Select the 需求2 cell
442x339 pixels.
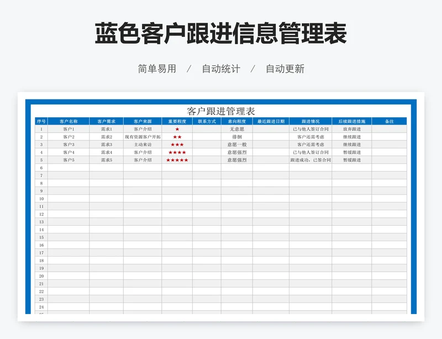coord(106,137)
